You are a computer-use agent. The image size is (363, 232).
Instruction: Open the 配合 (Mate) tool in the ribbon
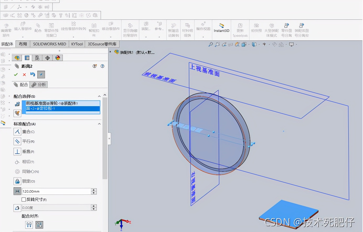pyautogui.click(x=38, y=29)
